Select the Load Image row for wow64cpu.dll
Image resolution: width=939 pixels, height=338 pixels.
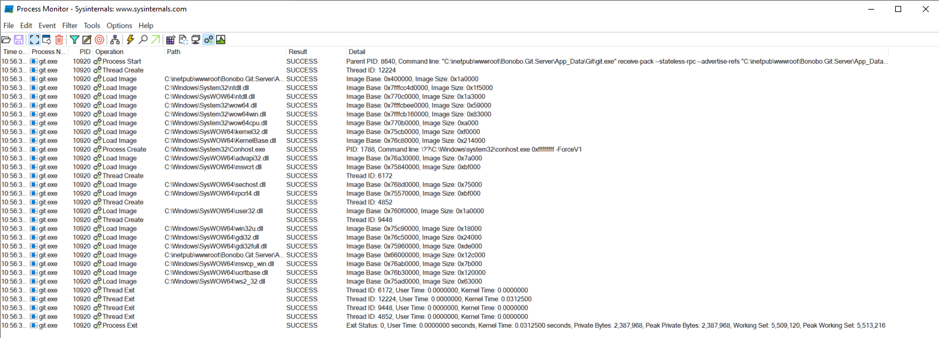[445, 123]
